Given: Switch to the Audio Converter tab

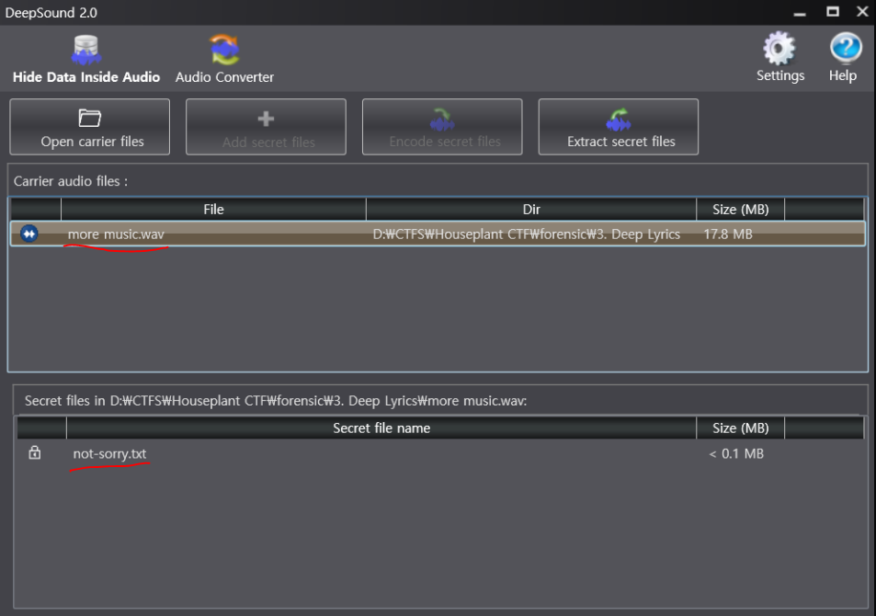Looking at the screenshot, I should [224, 59].
